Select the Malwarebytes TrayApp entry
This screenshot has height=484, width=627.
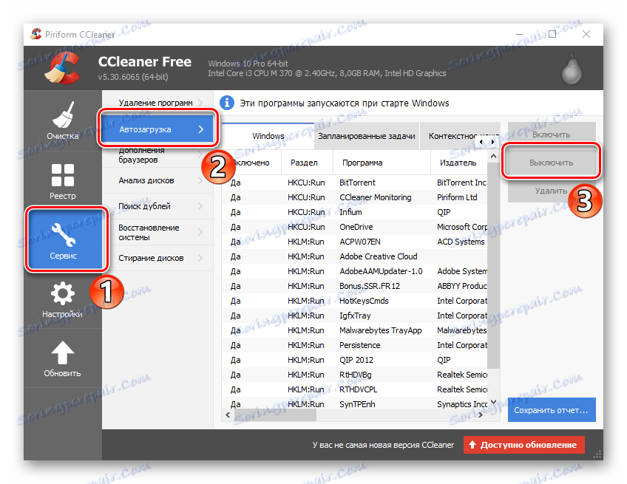point(355,330)
